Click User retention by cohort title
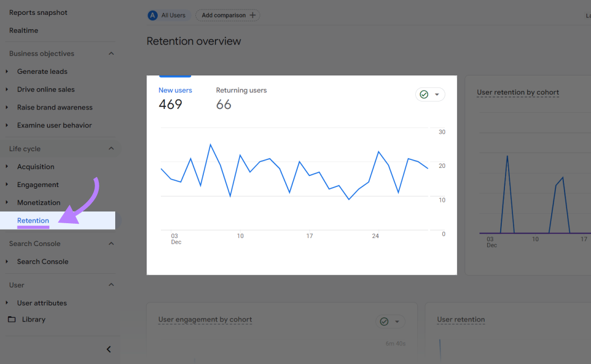Viewport: 591px width, 364px height. [x=518, y=92]
